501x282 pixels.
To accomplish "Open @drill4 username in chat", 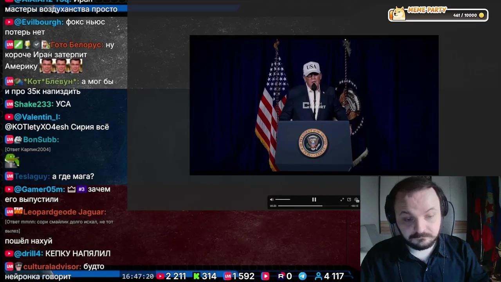I will click(29, 254).
